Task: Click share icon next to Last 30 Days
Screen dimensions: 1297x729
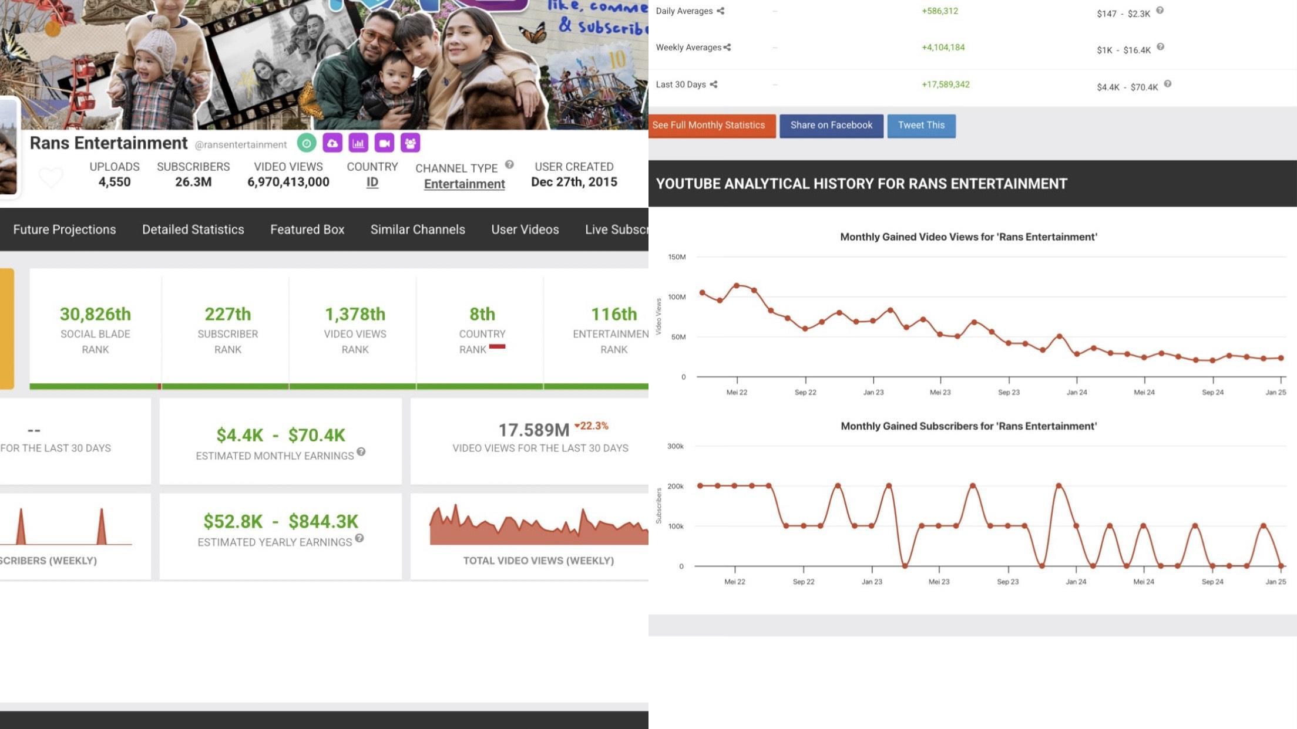Action: click(714, 85)
